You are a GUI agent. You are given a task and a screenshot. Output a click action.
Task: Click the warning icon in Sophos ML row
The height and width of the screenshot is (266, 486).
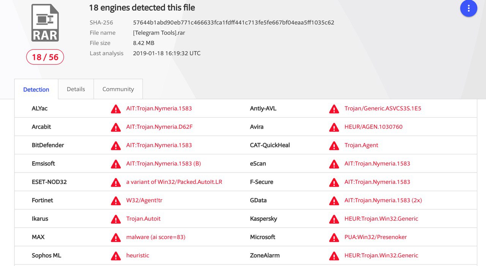pos(116,256)
